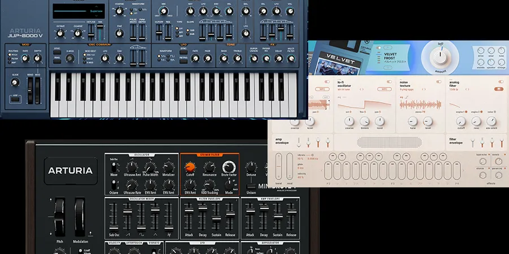
Task: Click MiniBrute mixer noise slider
Action: click(169, 216)
